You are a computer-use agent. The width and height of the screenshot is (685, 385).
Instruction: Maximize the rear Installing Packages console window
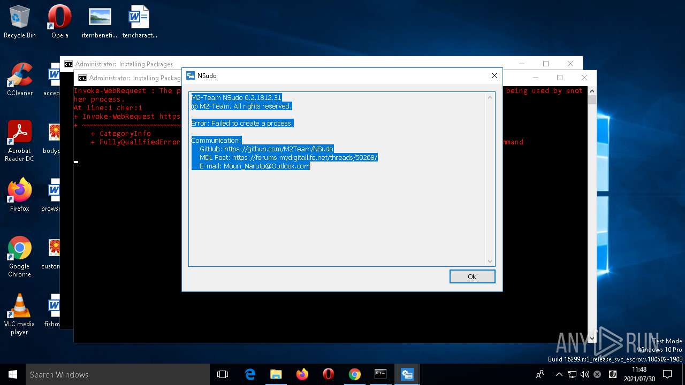[x=546, y=64]
